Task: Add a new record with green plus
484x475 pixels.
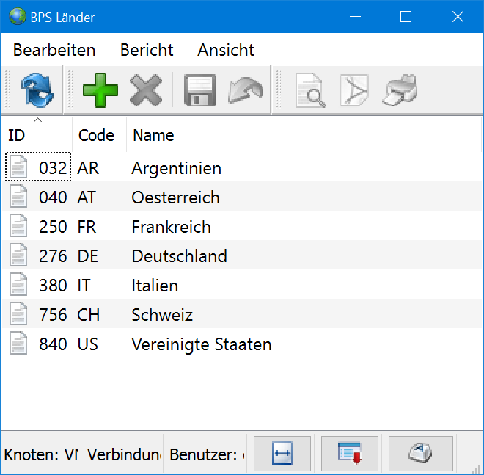Action: [100, 91]
